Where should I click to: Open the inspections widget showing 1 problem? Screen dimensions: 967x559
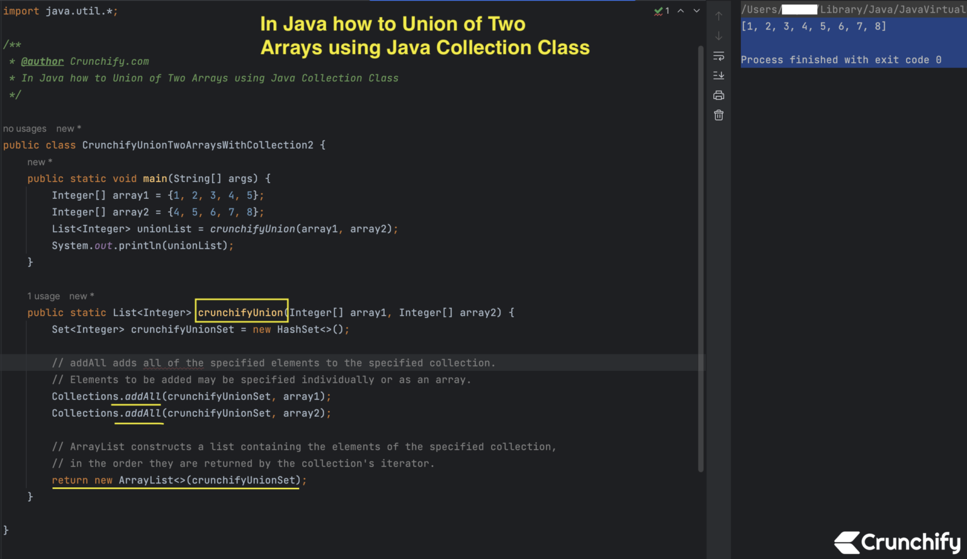pyautogui.click(x=661, y=11)
